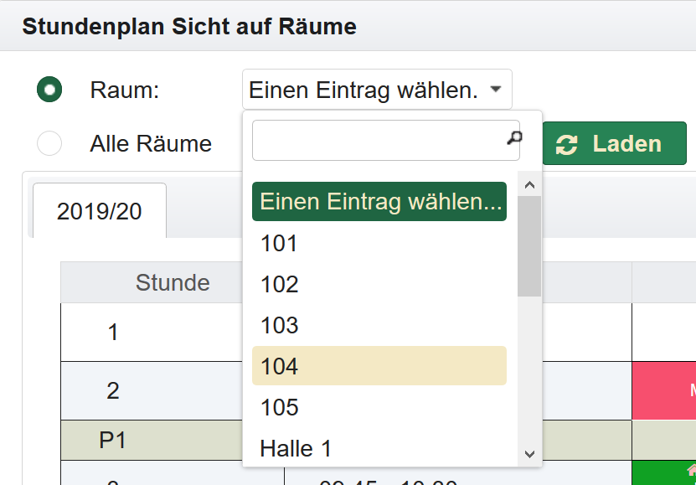Select the Raum radio button
The width and height of the screenshot is (696, 485).
coord(49,90)
